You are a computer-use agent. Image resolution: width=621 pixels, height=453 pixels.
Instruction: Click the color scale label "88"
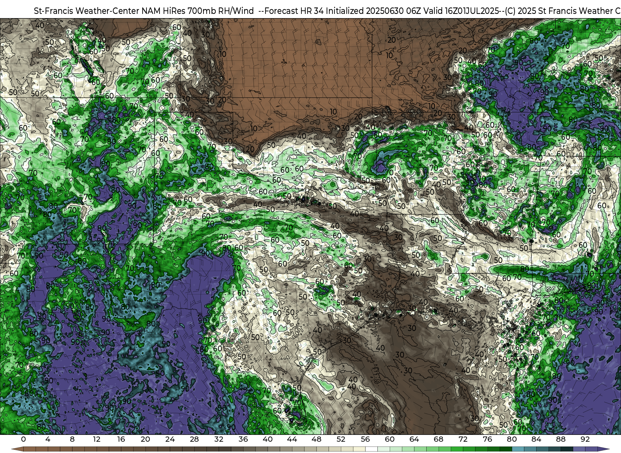[561, 439]
